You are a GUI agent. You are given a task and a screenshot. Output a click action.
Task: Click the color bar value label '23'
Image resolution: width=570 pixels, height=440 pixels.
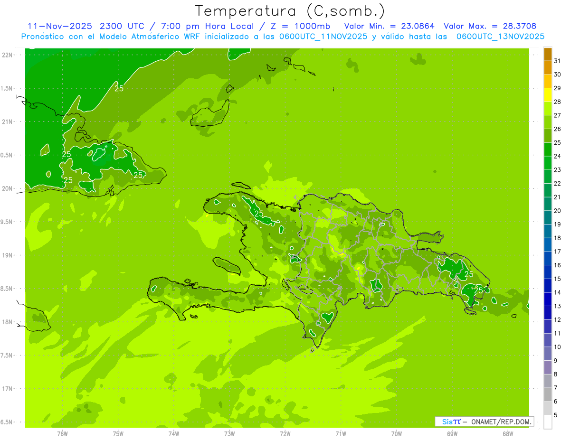(x=558, y=170)
